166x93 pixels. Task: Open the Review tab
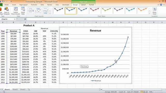[x=50, y=5]
